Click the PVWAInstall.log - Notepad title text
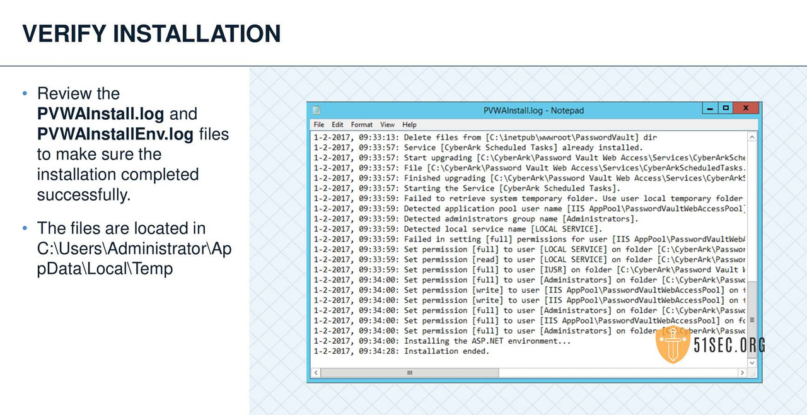This screenshot has height=415, width=807. (533, 110)
